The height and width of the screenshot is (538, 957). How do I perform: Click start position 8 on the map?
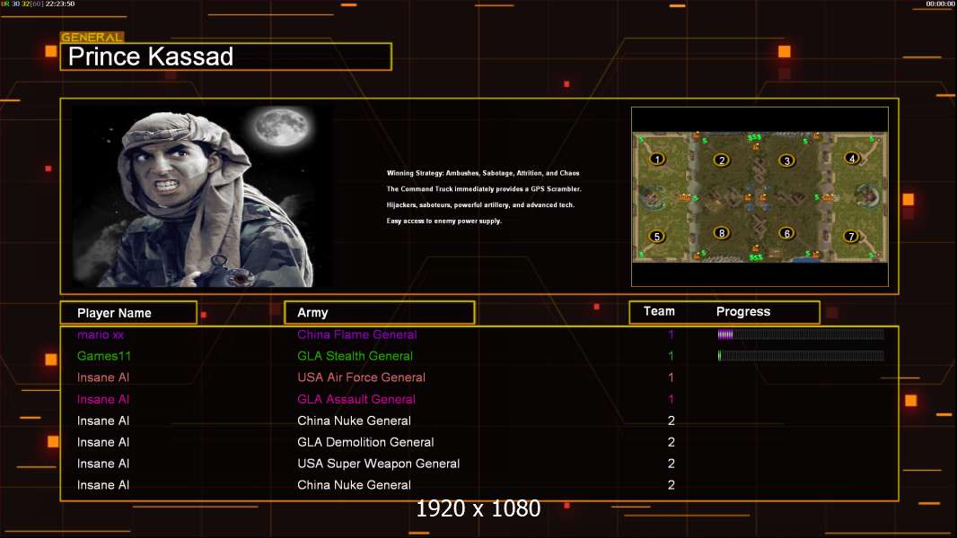click(722, 233)
